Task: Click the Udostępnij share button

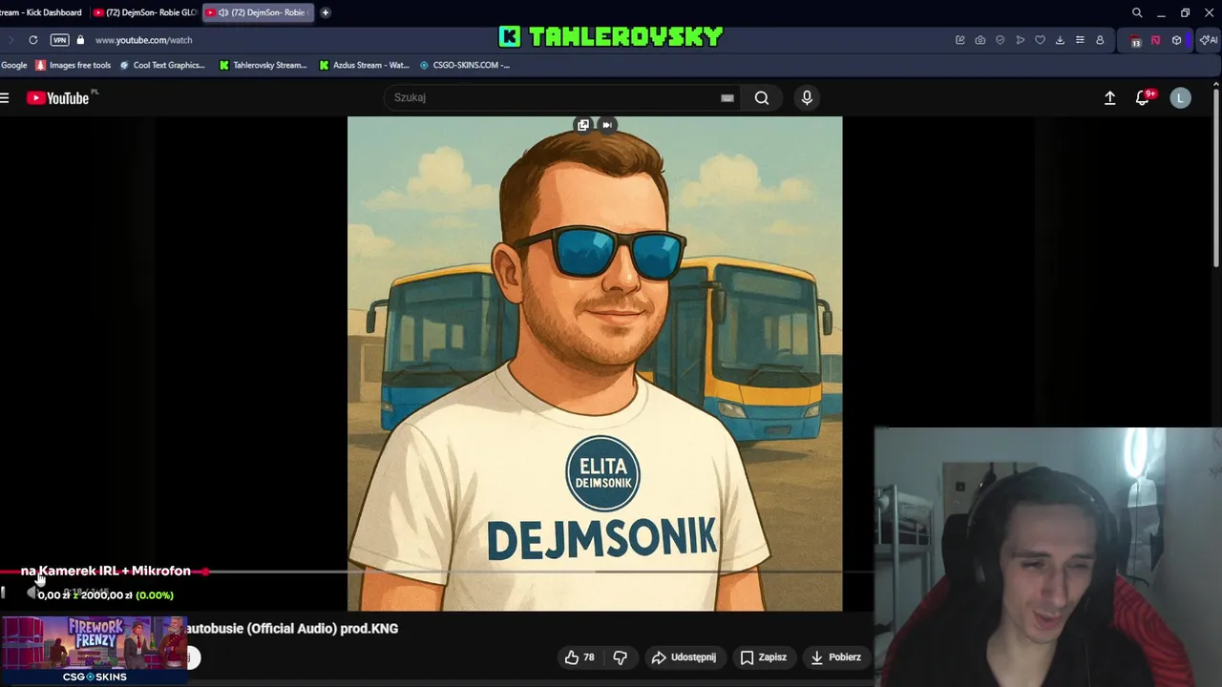Action: (x=684, y=657)
